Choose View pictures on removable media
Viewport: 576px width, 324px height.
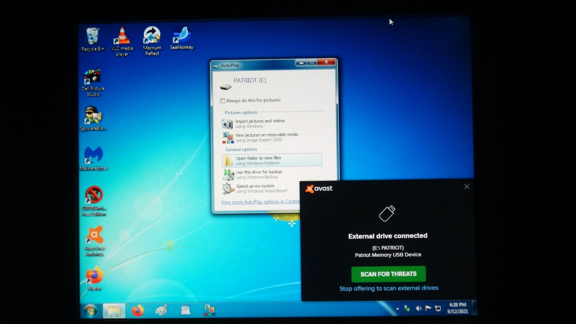(x=272, y=137)
